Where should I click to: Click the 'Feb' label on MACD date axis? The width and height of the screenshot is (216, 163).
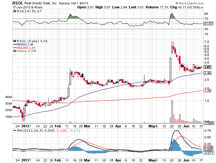click(x=58, y=160)
